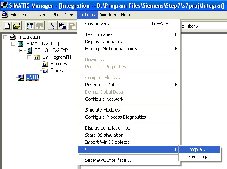The height and width of the screenshot is (169, 227).
Task: Select Start OS simulation item
Action: coord(129,135)
